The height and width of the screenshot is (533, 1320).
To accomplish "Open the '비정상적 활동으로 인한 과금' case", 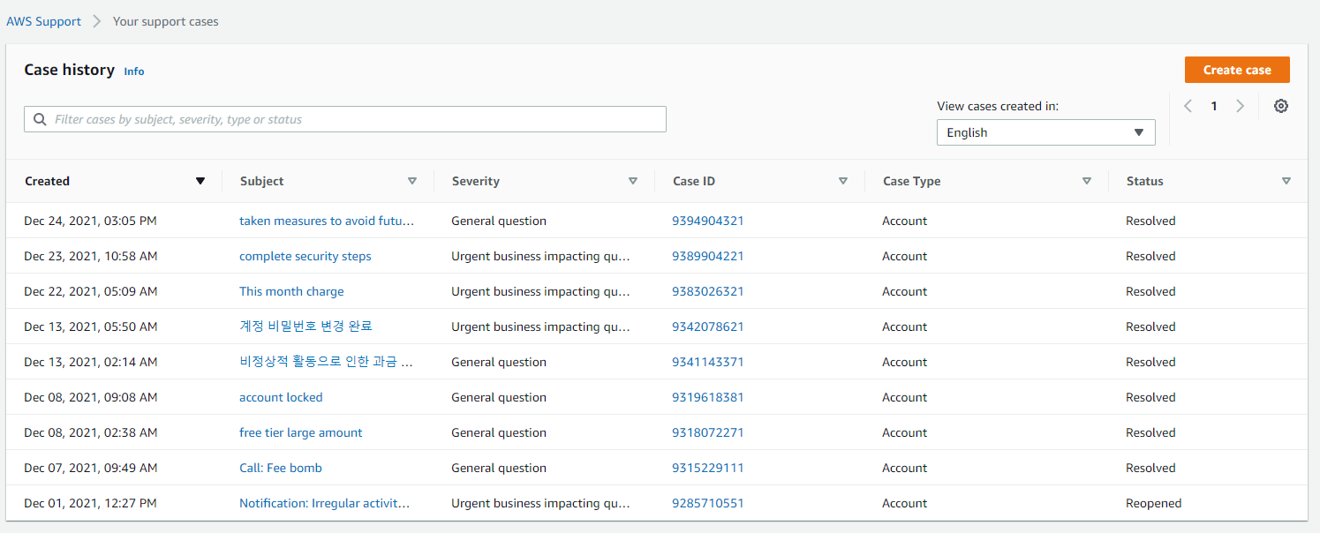I will (327, 362).
